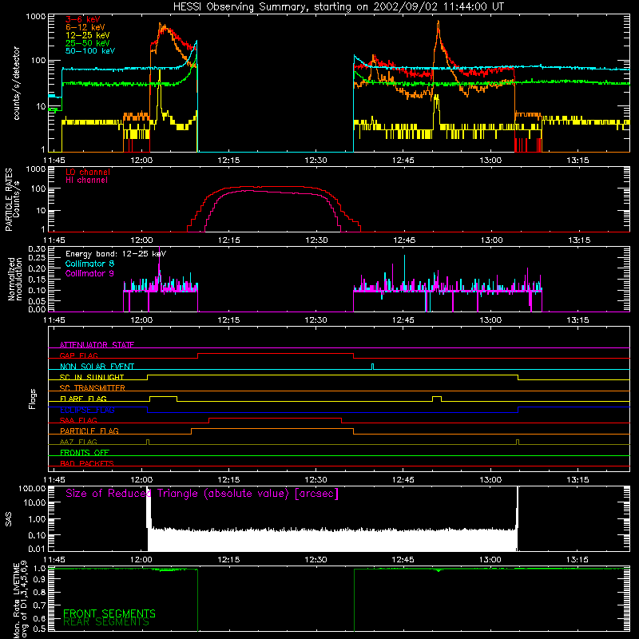Click the HESSI Observing Summary title text
Image resolution: width=639 pixels, height=639 pixels.
point(338,7)
